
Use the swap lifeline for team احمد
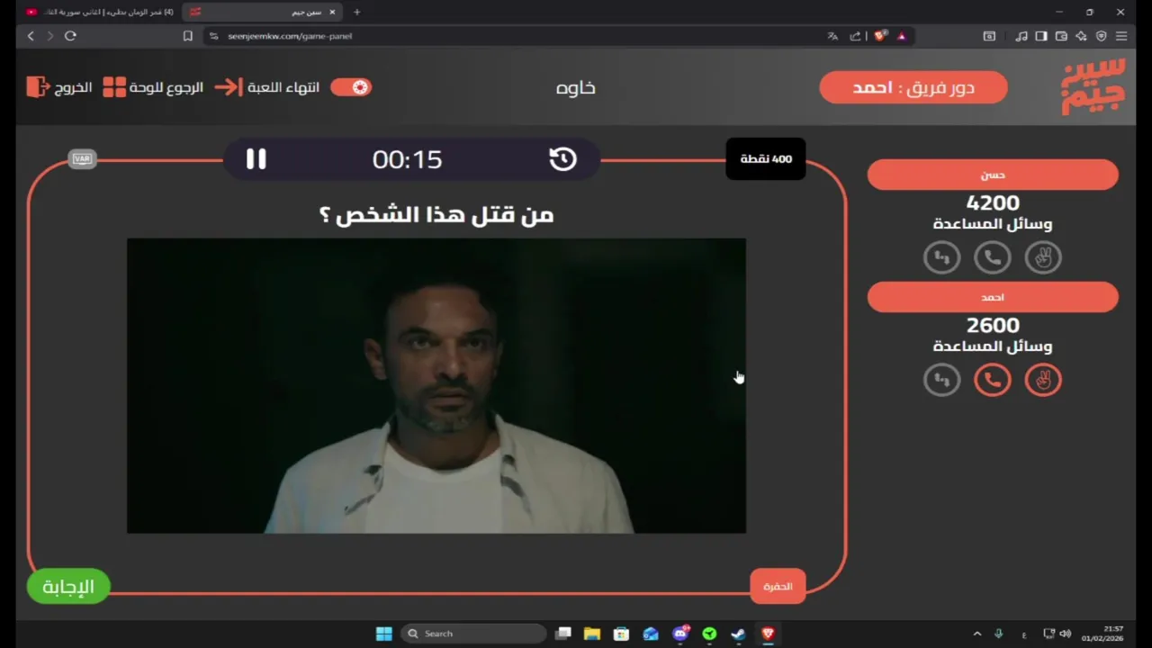pos(942,380)
